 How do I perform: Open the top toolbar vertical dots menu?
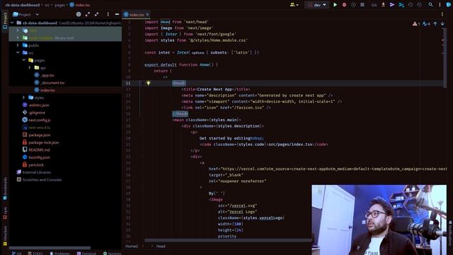pyautogui.click(x=440, y=5)
